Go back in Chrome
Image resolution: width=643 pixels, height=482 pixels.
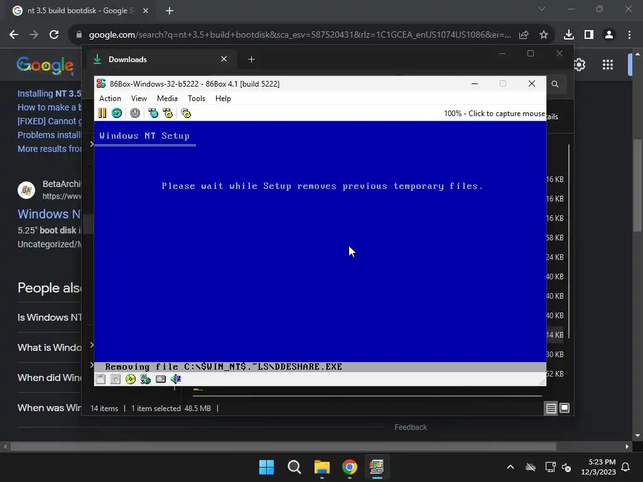[14, 35]
